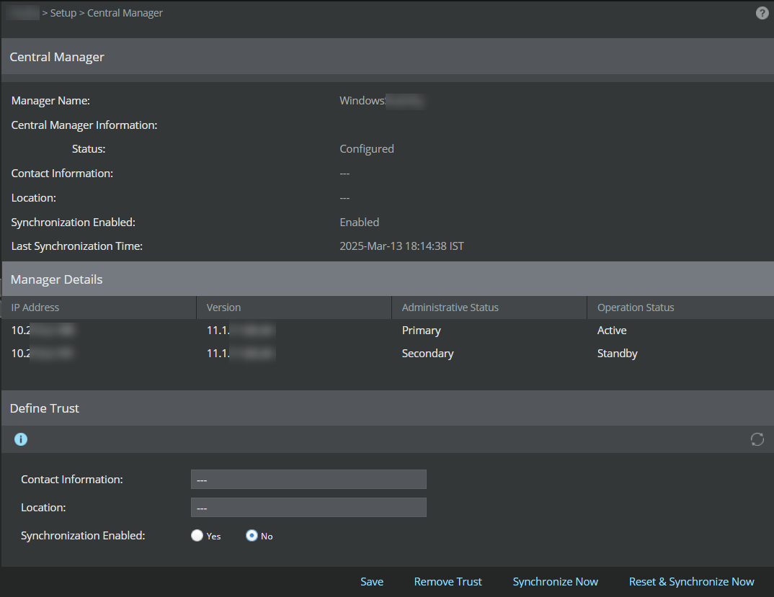Click Synchronize Now
The width and height of the screenshot is (774, 597).
pos(556,582)
